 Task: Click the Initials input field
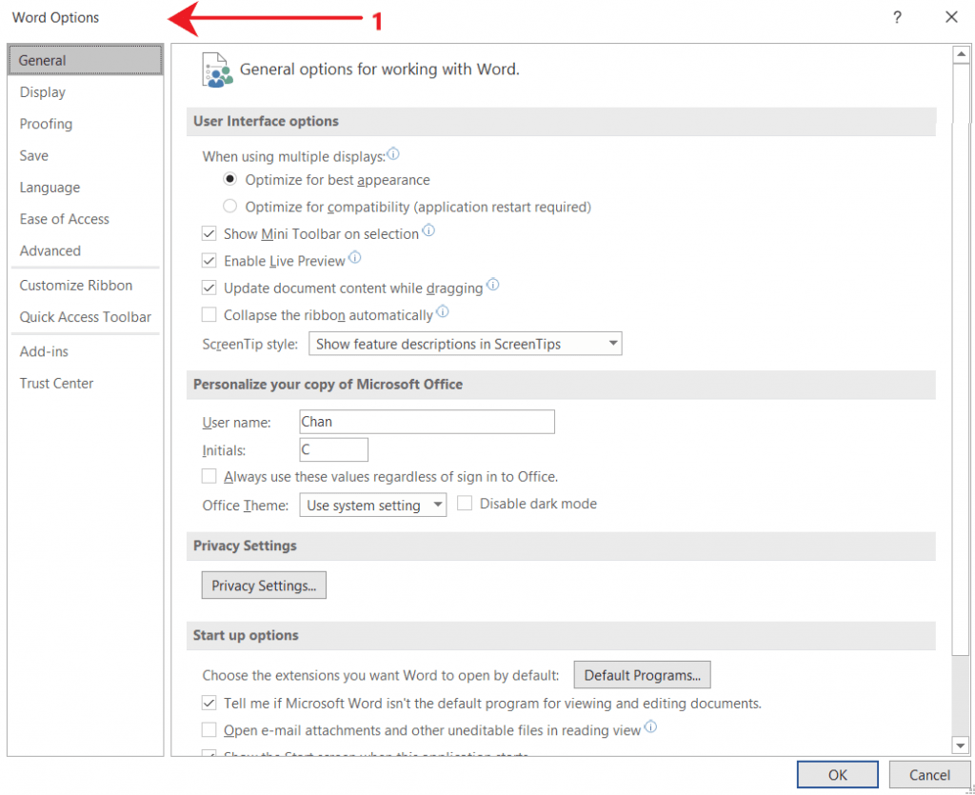(x=333, y=449)
